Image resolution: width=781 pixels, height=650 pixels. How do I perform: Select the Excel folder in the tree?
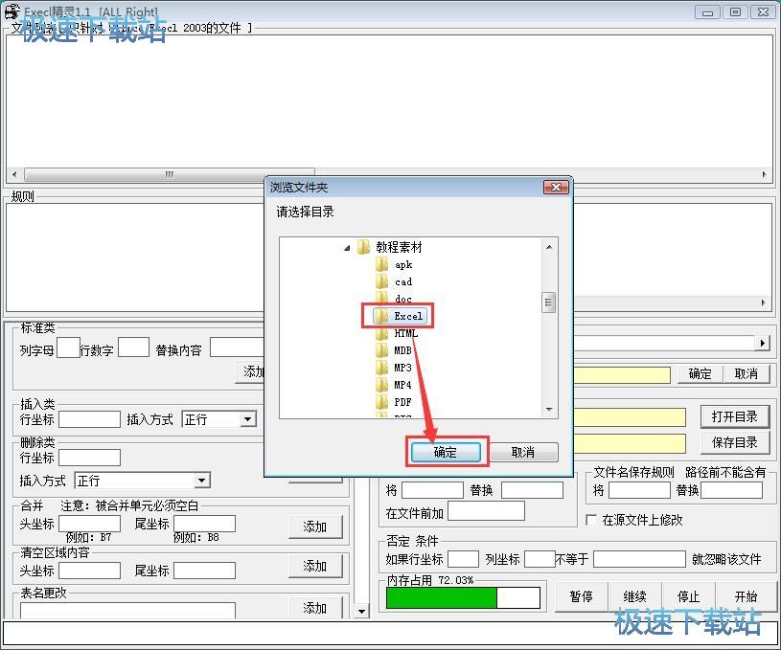pos(407,316)
